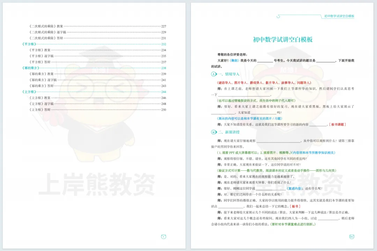Click page number 227 in the contents
The image size is (377, 251).
(164, 26)
